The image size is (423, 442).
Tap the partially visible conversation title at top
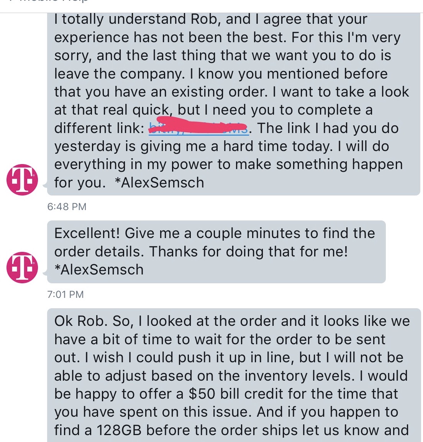coord(45,2)
